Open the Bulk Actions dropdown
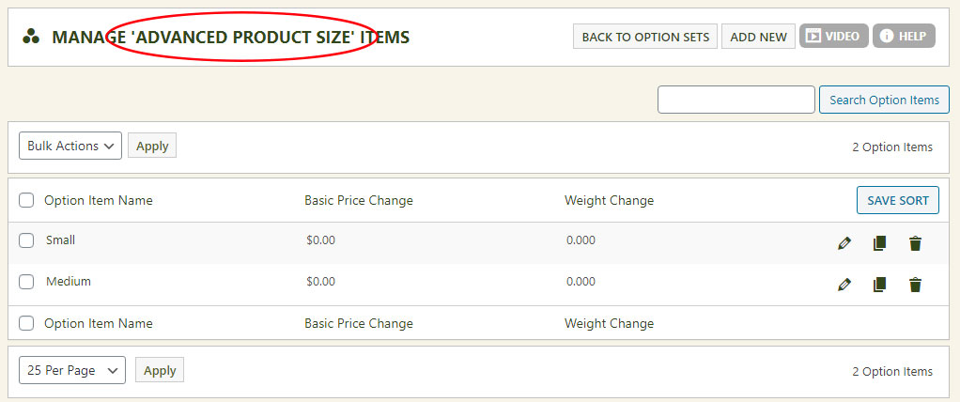Viewport: 960px width, 402px height. click(x=70, y=146)
